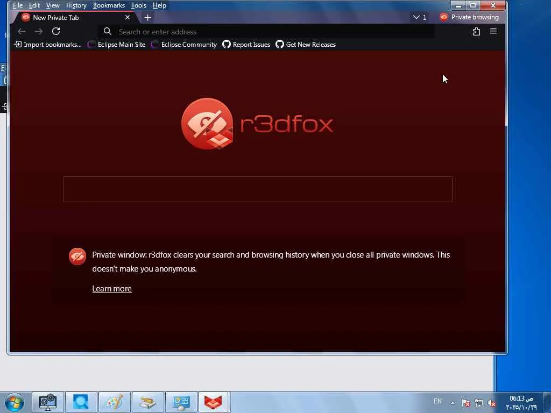
Task: Focus the private page search box
Action: 258,189
